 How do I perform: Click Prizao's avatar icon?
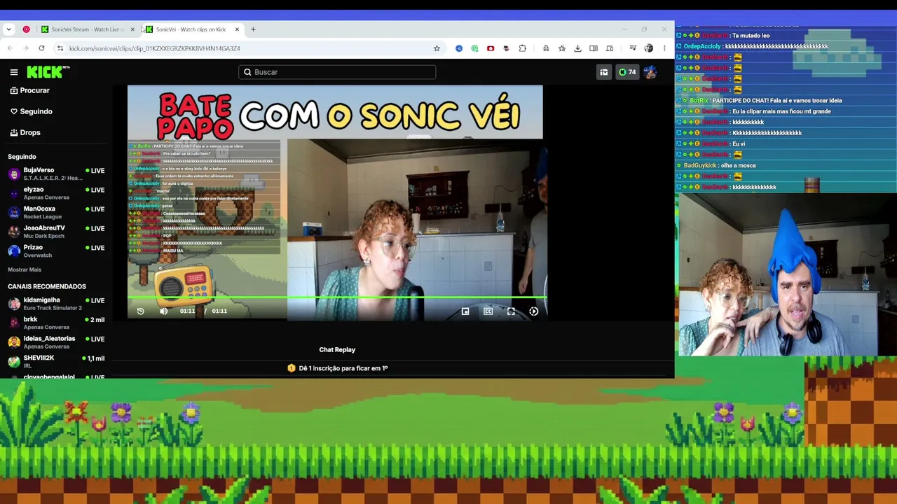pos(14,251)
